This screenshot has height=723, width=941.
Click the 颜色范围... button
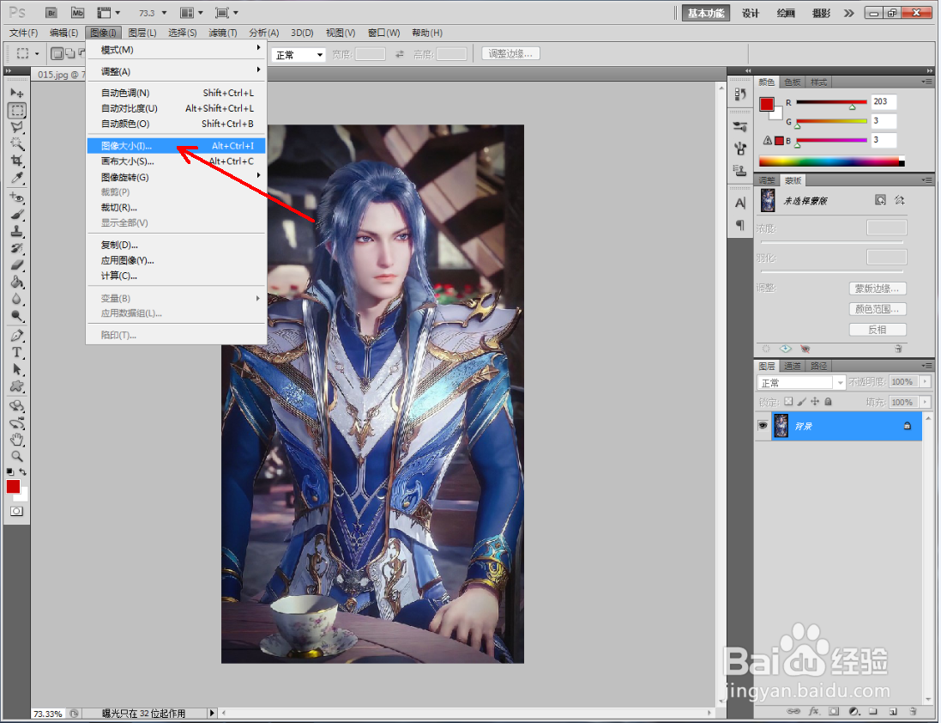(x=878, y=309)
